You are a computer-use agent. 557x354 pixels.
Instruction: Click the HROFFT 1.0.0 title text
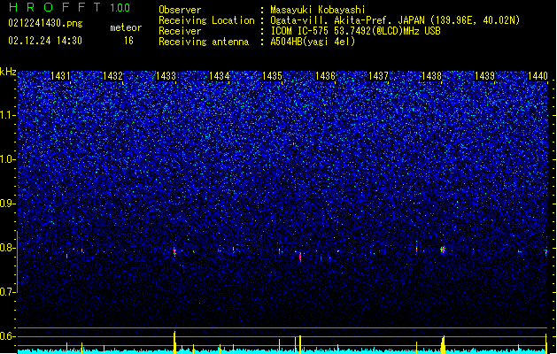(x=70, y=7)
